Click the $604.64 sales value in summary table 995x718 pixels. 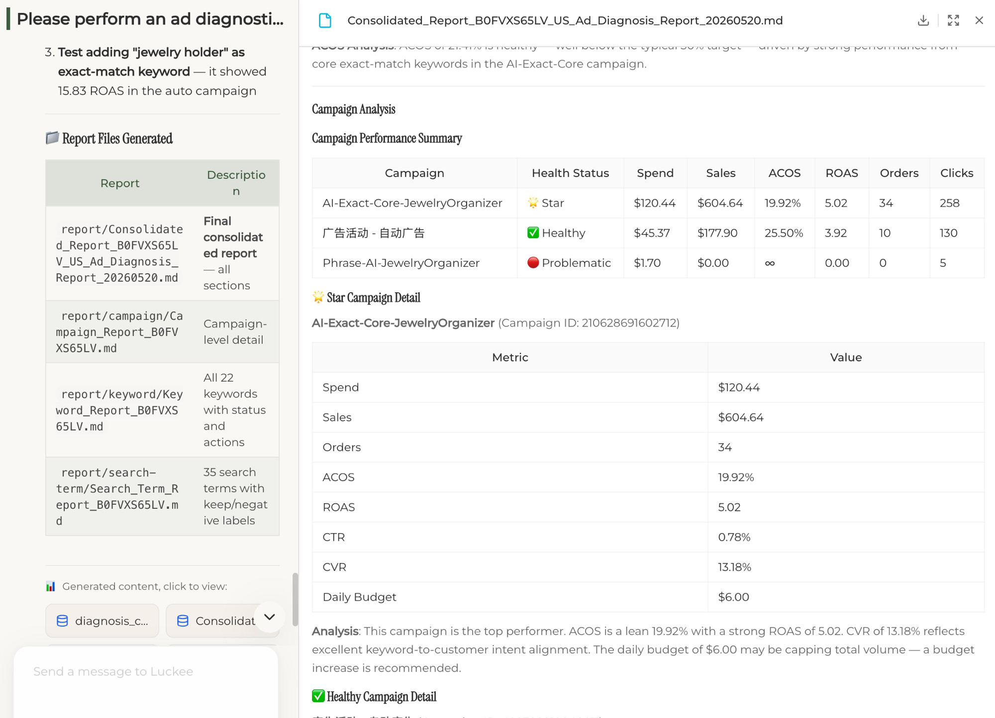coord(720,203)
